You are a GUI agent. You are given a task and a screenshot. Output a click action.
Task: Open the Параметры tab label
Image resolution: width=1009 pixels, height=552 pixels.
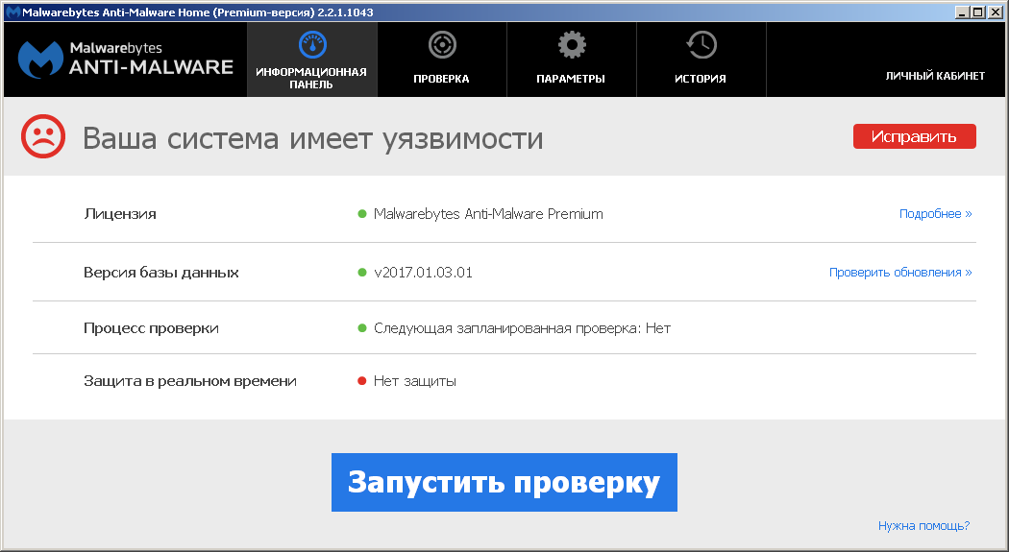pos(571,79)
